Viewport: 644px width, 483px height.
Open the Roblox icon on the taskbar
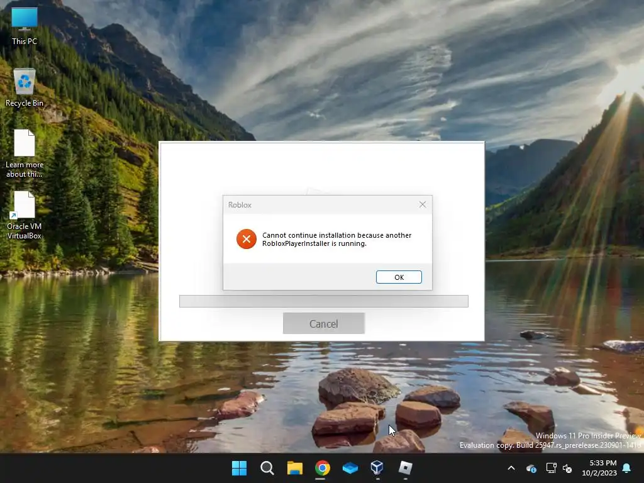406,467
